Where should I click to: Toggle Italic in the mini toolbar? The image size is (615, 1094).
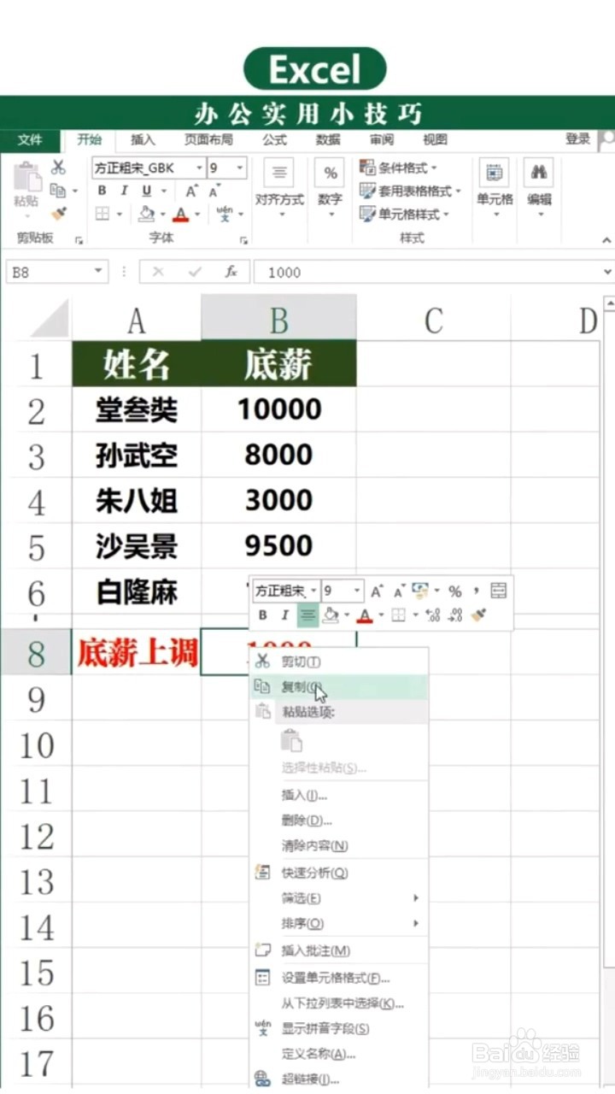[284, 615]
